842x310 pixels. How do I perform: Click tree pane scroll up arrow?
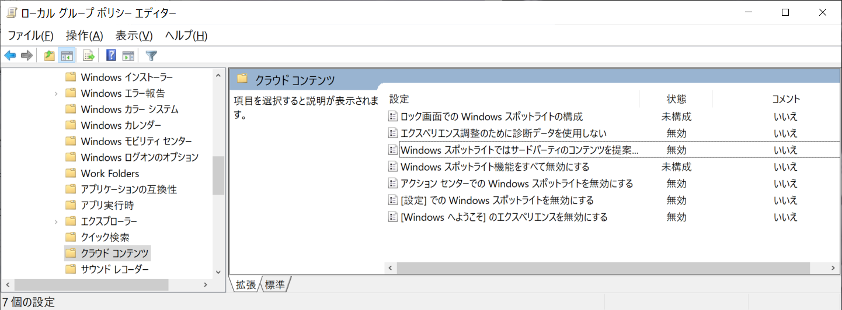[218, 76]
